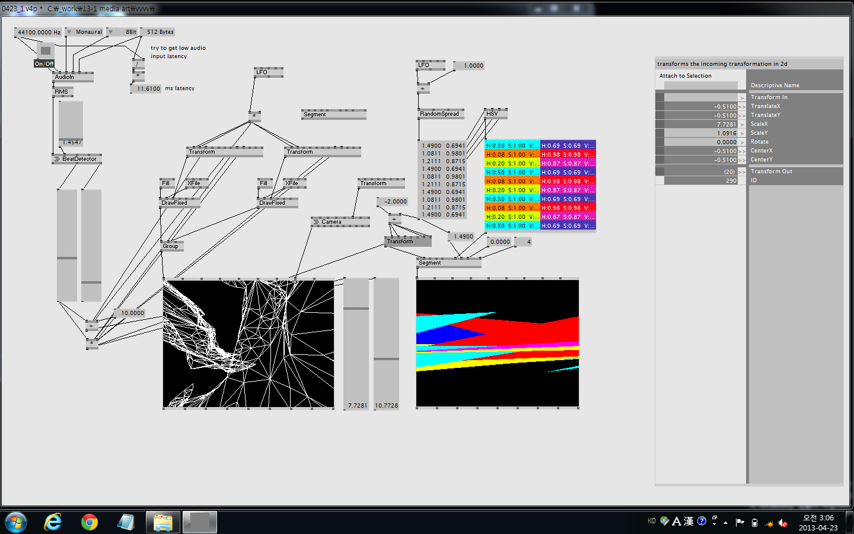Click the ScaleX > arrow in inspector

(x=741, y=125)
